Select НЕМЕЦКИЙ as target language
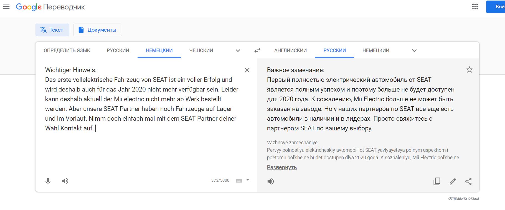This screenshot has width=505, height=210. 376,50
